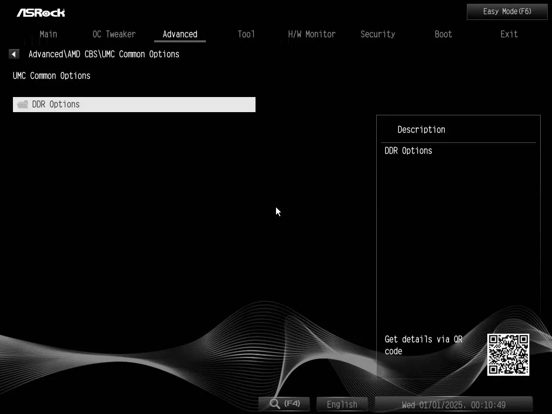Switch to the Main tab
This screenshot has width=552, height=414.
pyautogui.click(x=48, y=34)
